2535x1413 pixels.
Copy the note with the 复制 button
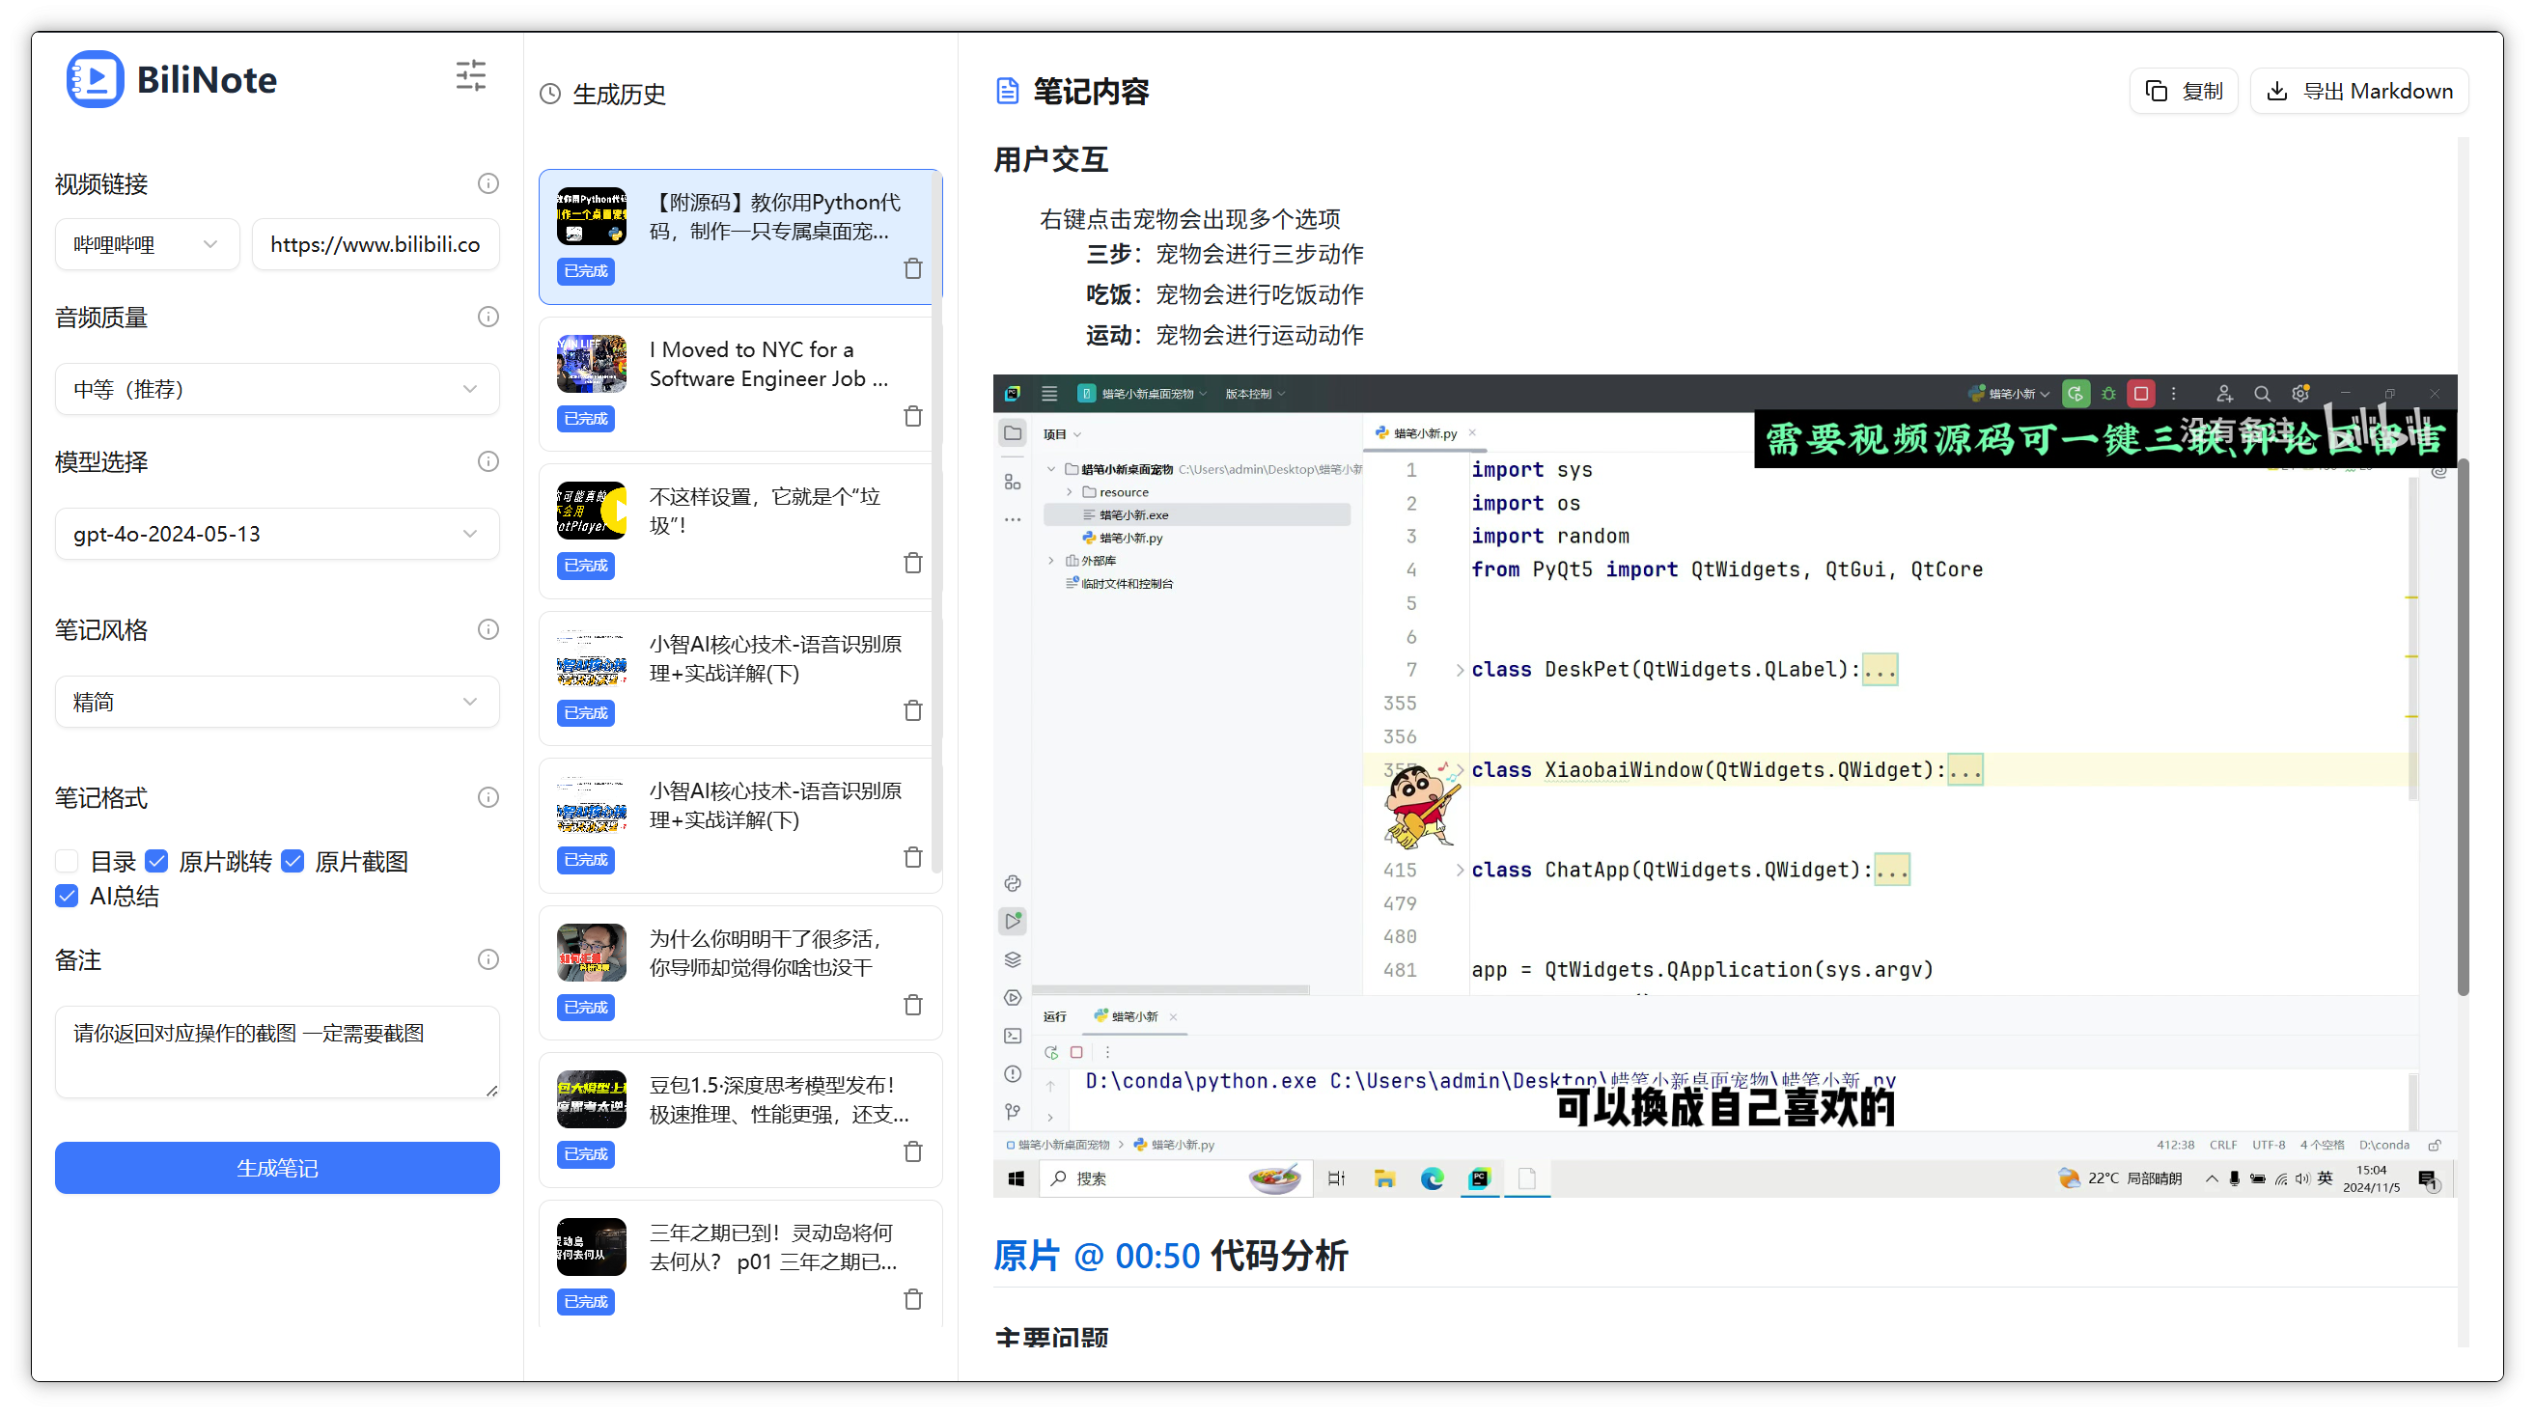point(2184,91)
